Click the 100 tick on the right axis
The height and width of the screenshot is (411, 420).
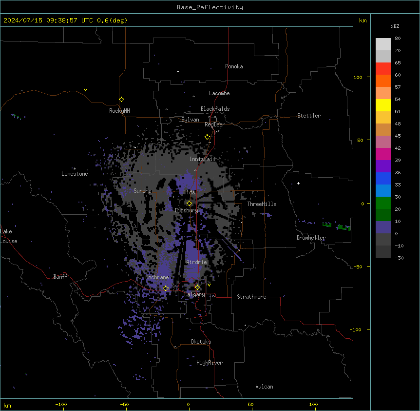pyautogui.click(x=358, y=77)
